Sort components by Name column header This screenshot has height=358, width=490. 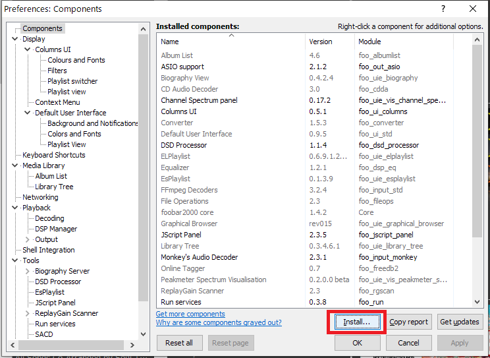coord(231,42)
